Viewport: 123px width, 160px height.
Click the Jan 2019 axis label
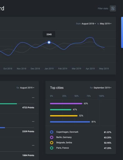pyautogui.click(x=49, y=69)
